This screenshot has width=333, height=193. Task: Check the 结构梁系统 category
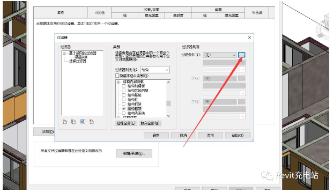coord(124,113)
